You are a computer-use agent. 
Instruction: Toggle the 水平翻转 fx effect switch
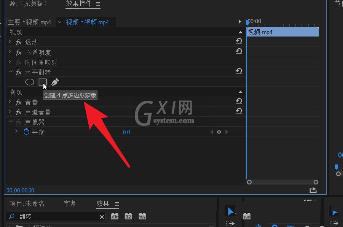[19, 72]
